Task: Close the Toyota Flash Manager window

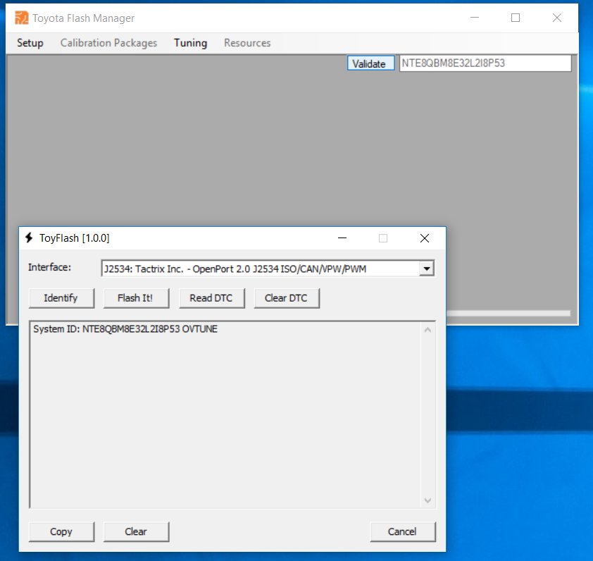Action: tap(556, 18)
